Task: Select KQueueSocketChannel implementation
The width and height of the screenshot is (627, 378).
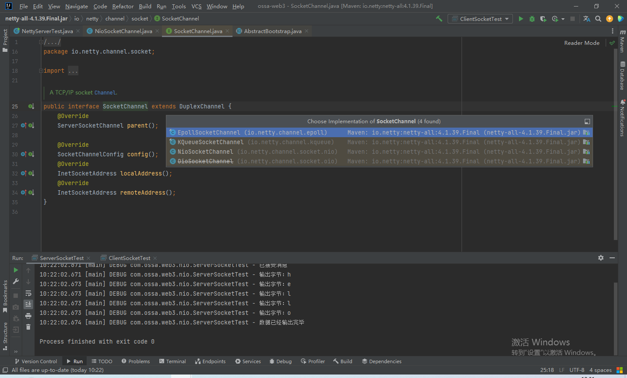Action: pyautogui.click(x=379, y=142)
